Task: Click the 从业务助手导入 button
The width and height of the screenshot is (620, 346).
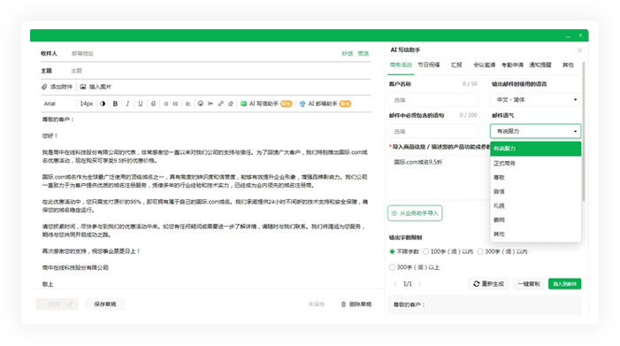Action: pos(415,213)
